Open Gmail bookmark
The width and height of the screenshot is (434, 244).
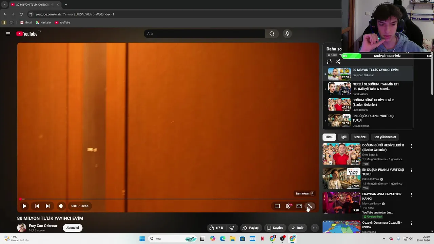point(26,23)
